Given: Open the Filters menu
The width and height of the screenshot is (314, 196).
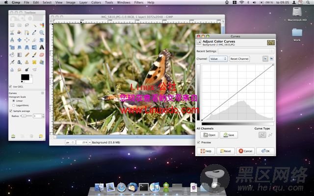Looking at the screenshot, I should point(139,2).
